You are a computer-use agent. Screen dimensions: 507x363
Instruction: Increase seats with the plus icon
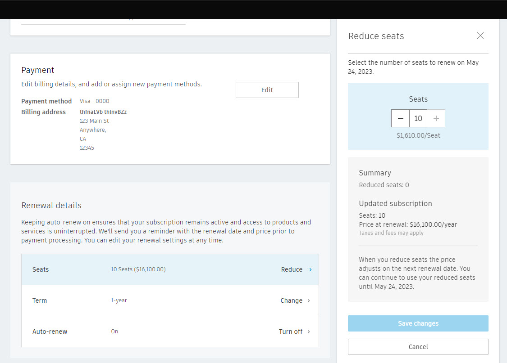436,118
